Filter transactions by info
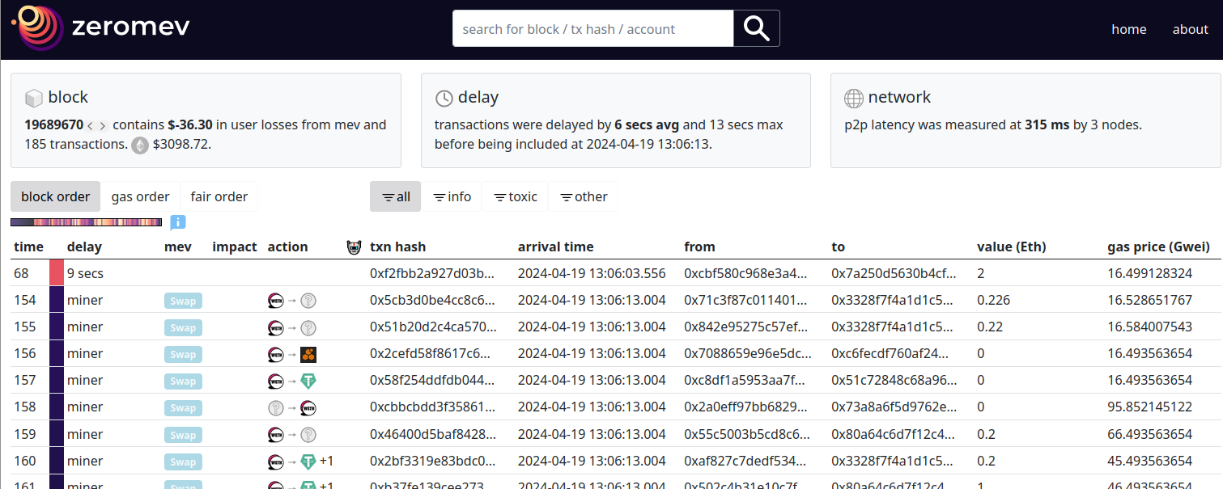This screenshot has width=1223, height=489. [452, 196]
